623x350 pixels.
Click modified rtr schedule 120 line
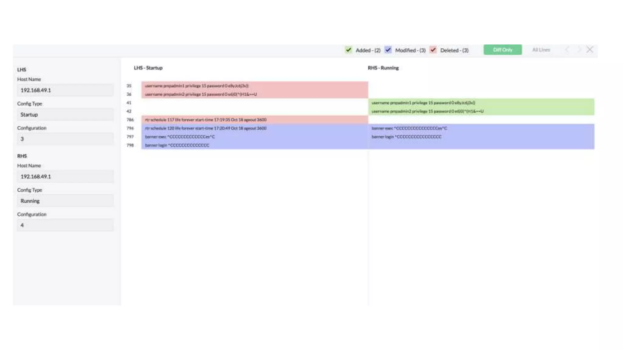206,128
